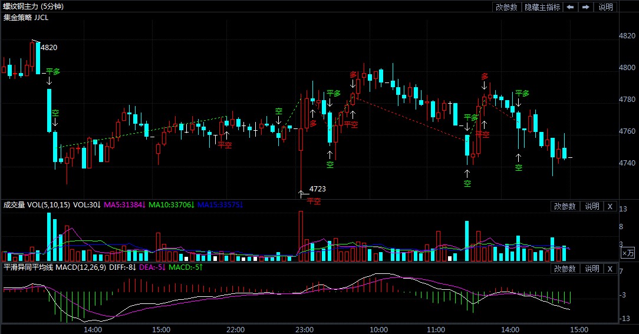Open 说明 for the main chart indicator
Viewport: 639px width, 334px height.
pos(605,7)
